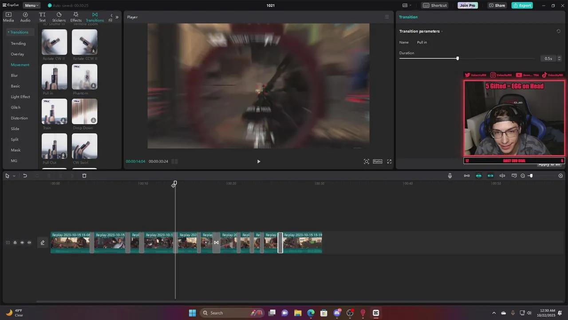Click the Share button
Viewport: 568px width, 320px height.
tap(497, 5)
